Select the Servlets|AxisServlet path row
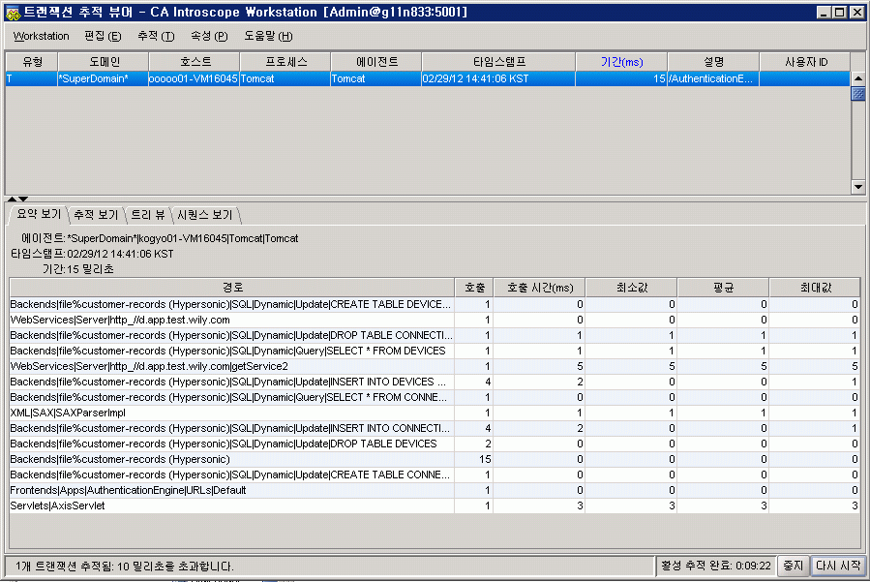870x582 pixels. point(232,505)
